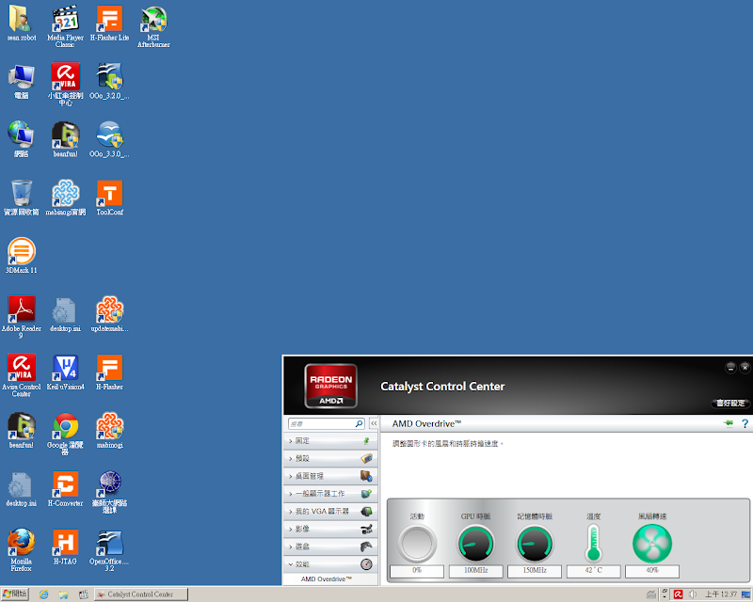Viewport: 753px width, 602px height.
Task: Click the taskbar clock showing 上午 12:37
Action: point(720,594)
